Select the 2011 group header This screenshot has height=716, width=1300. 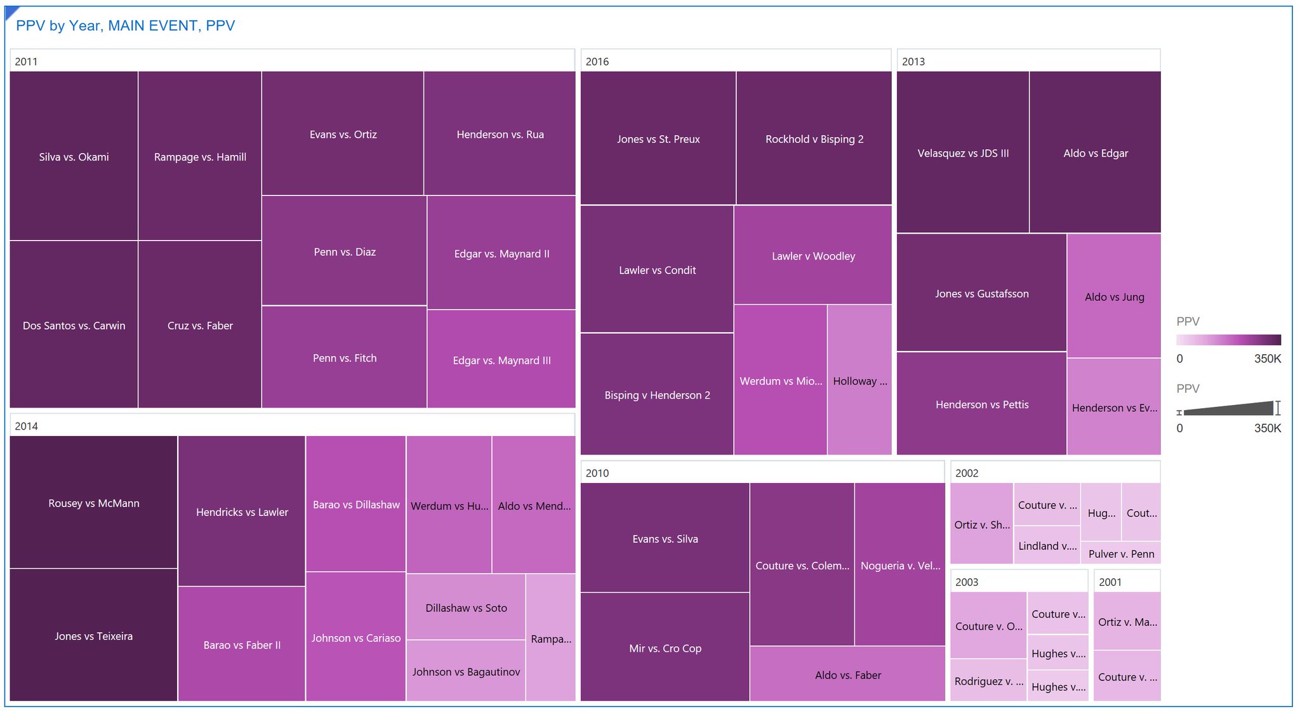(x=292, y=61)
